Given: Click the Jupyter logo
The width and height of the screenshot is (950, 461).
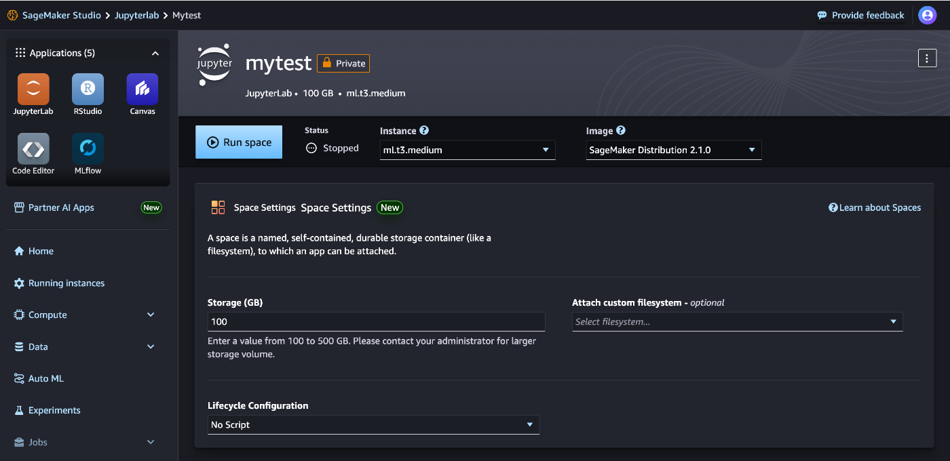Looking at the screenshot, I should 214,65.
